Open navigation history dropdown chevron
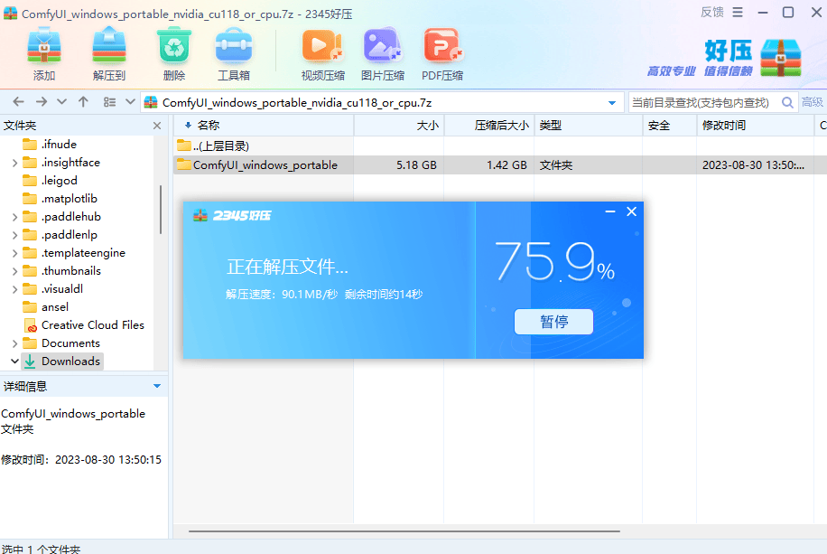The height and width of the screenshot is (554, 827). point(61,102)
